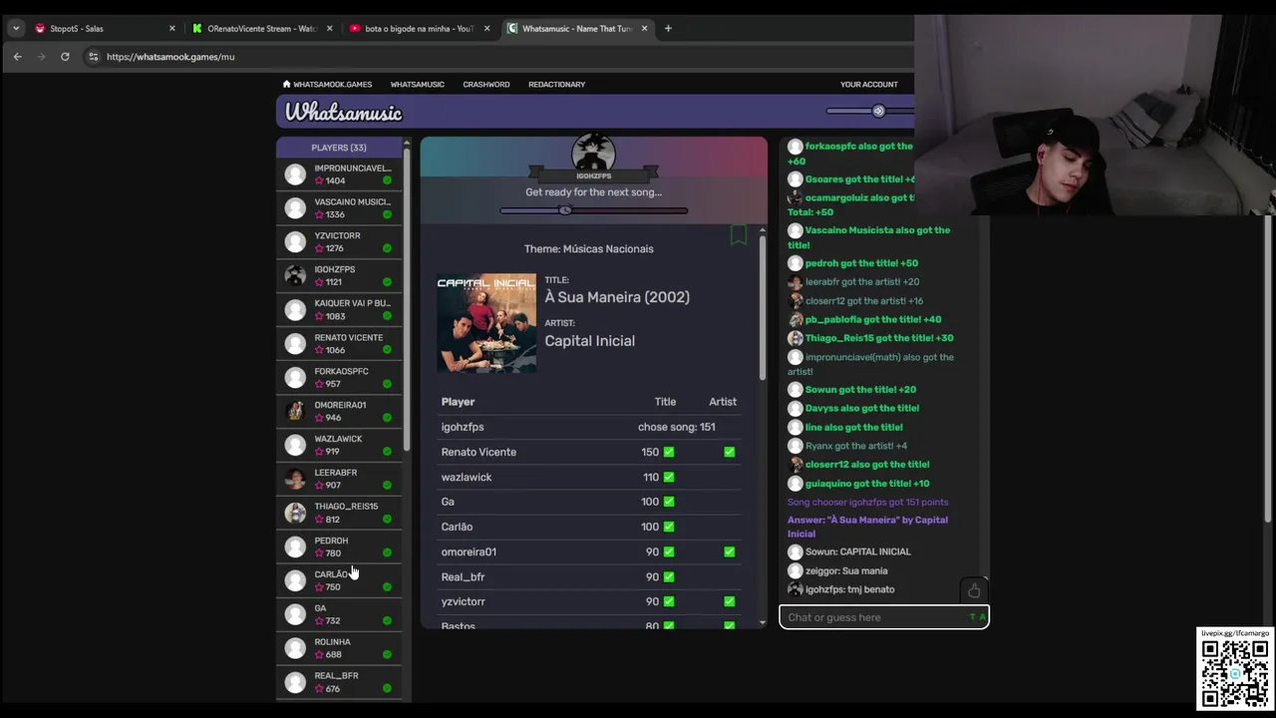Click the PLAYERS (33) header
This screenshot has height=718, width=1276.
pyautogui.click(x=339, y=148)
